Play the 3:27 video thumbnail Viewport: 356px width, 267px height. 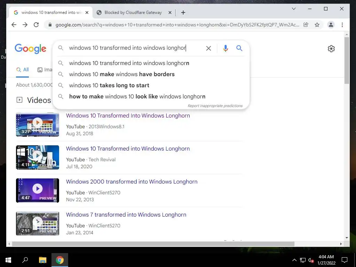tap(38, 124)
